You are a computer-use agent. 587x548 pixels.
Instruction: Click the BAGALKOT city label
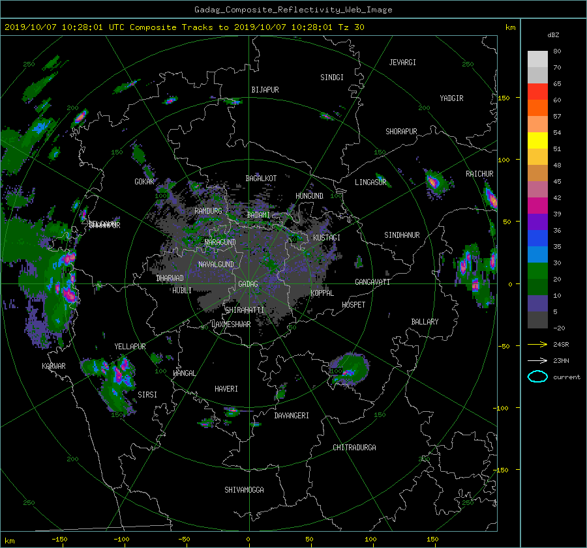pyautogui.click(x=261, y=179)
